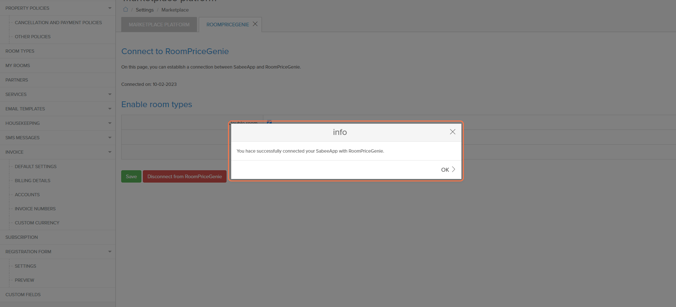Click 'Connected on: 10-02-2023' text

coord(149,84)
